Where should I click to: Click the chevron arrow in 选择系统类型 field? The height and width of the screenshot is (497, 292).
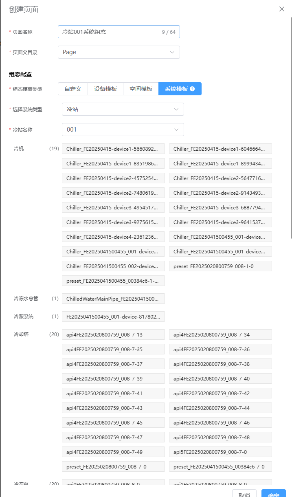click(x=176, y=109)
